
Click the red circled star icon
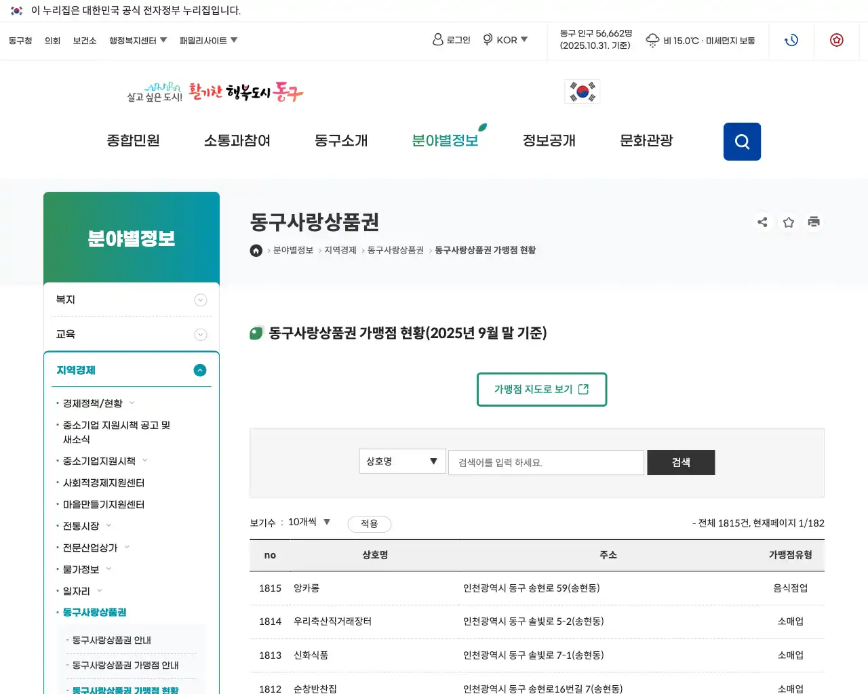click(836, 40)
